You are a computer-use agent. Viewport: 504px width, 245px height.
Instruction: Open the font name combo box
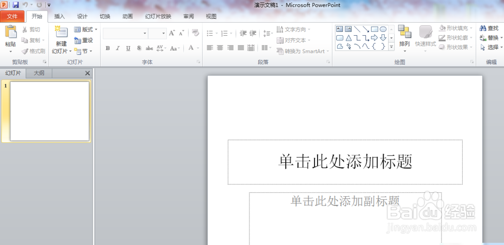point(125,33)
